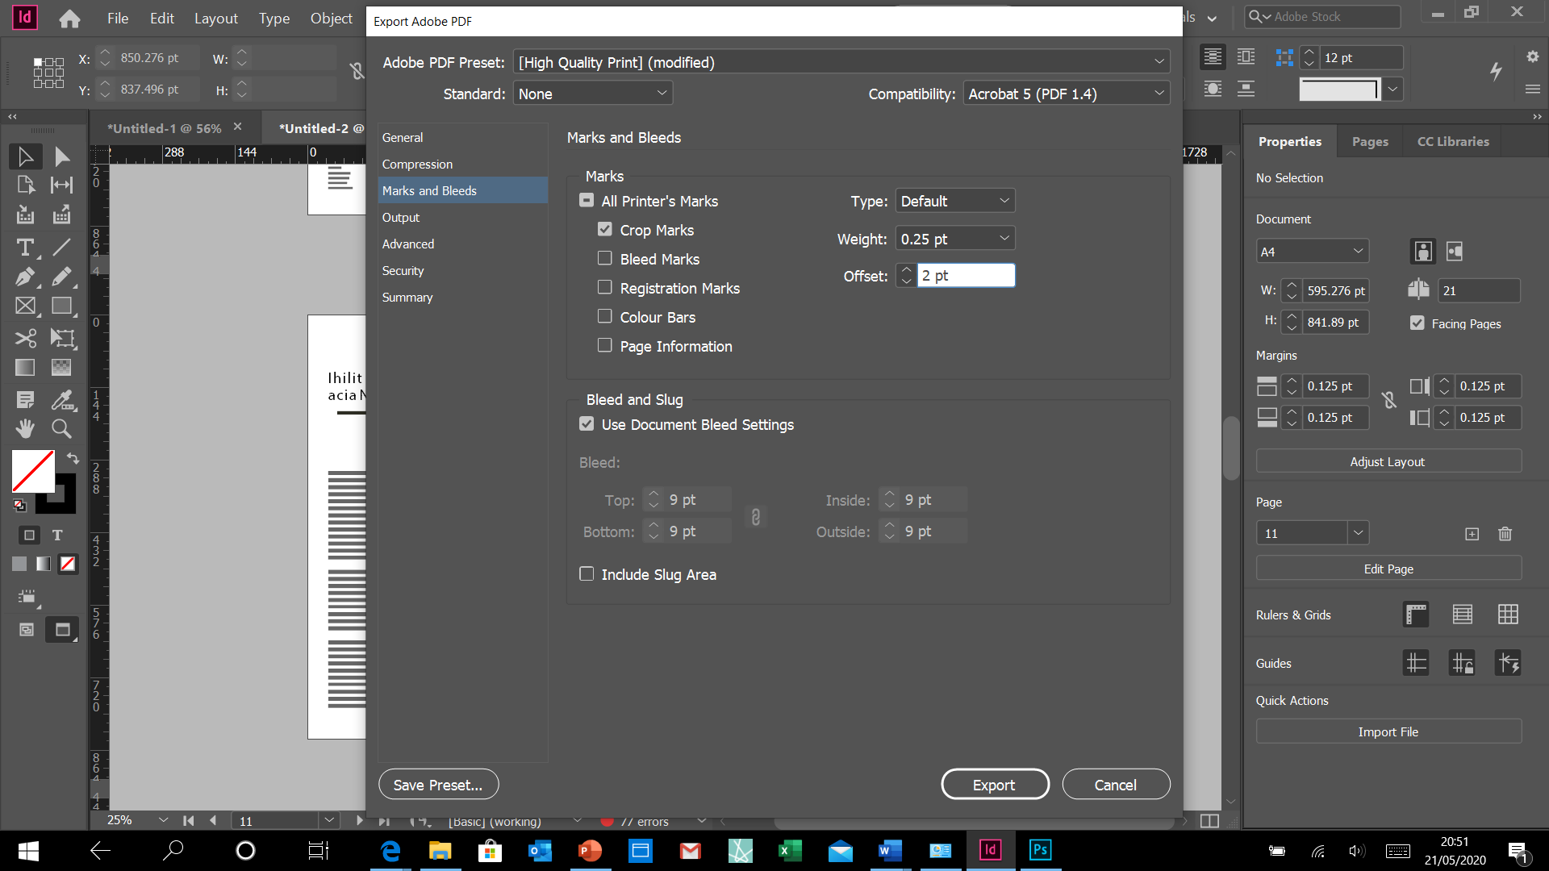
Task: Select the Eyedropper tool
Action: (x=62, y=399)
